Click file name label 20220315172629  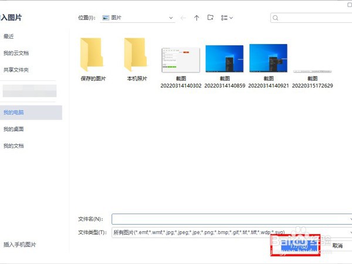[x=312, y=86]
